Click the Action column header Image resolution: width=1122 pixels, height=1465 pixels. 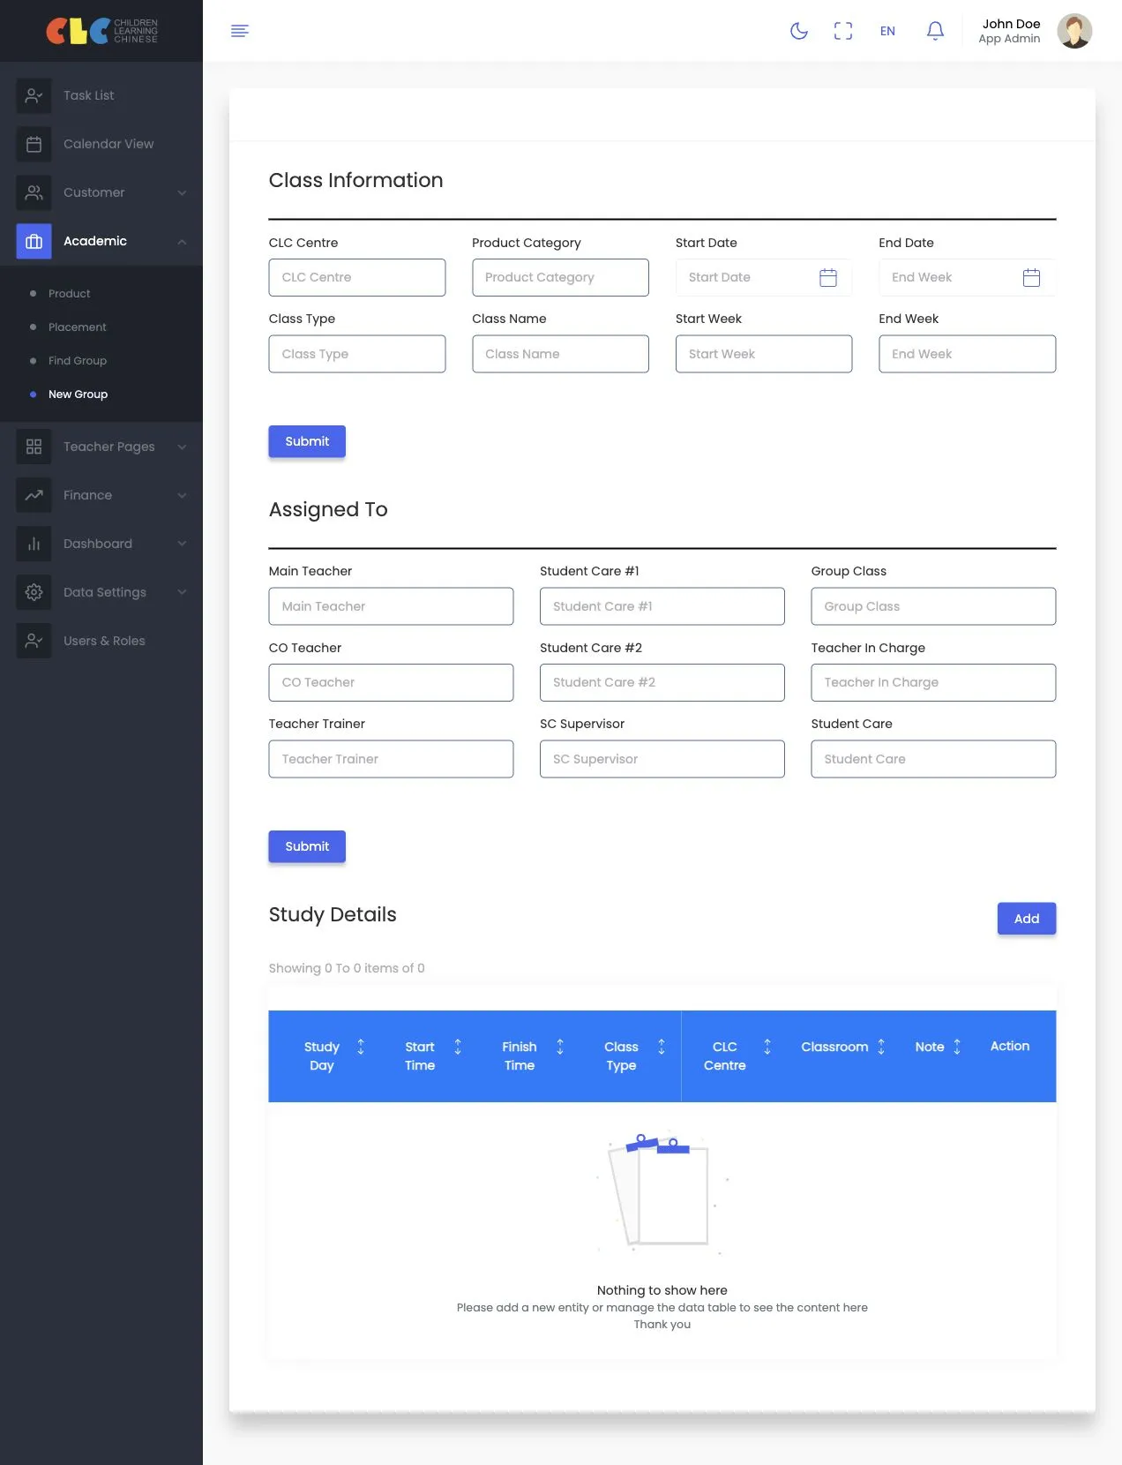coord(1010,1046)
